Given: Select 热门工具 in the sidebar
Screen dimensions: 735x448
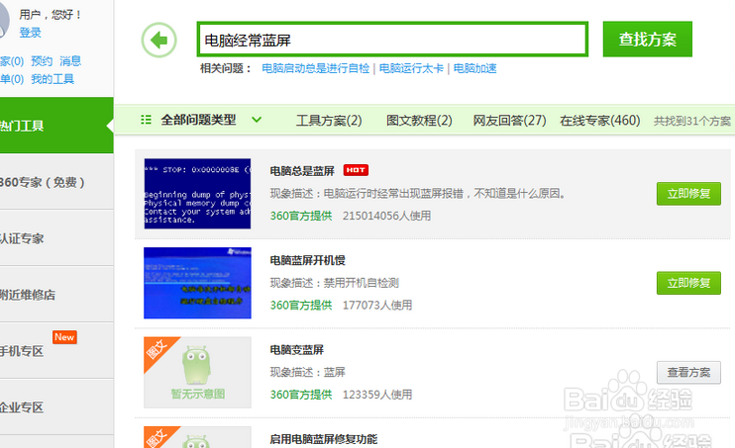Looking at the screenshot, I should click(56, 126).
